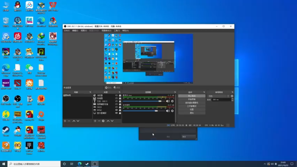Viewport: 297px width, 167px height.
Task: Toggle visibility of display capture source
Action: (x=117, y=113)
